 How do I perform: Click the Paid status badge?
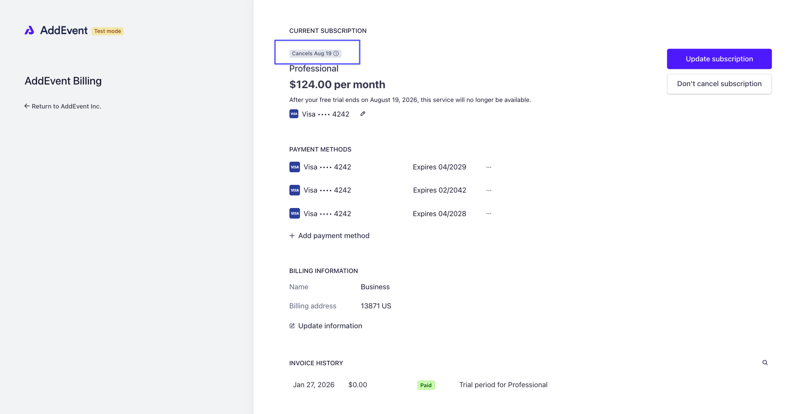pos(426,385)
